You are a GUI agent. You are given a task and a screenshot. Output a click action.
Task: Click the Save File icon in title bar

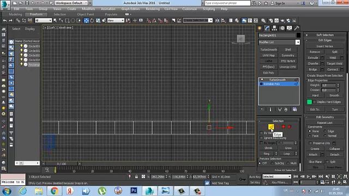coord(27,3)
